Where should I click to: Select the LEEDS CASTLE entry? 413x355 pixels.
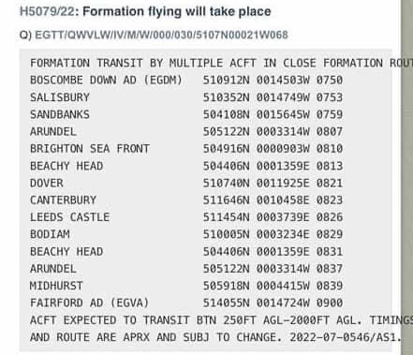tap(186, 217)
